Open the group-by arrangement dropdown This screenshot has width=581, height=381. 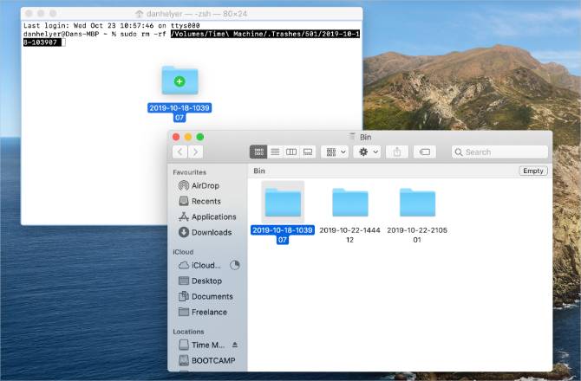pos(334,152)
